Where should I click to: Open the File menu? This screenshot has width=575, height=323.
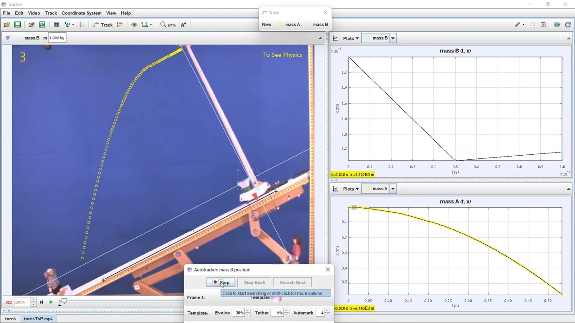pos(6,13)
